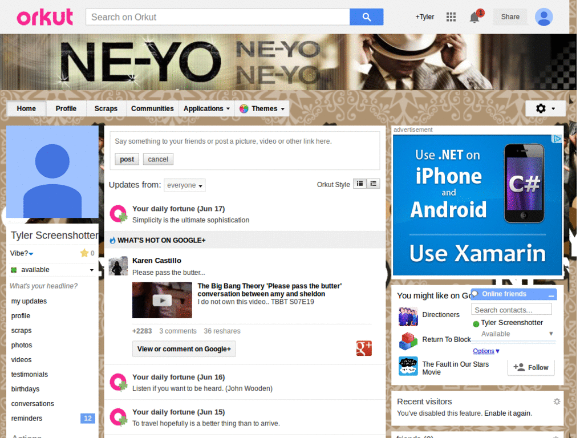Open testimonials link in sidebar
584x438 pixels.
point(30,374)
